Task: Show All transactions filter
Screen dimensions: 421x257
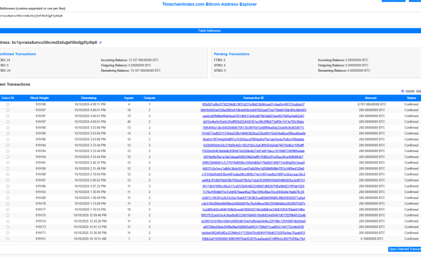Action: coord(402,91)
